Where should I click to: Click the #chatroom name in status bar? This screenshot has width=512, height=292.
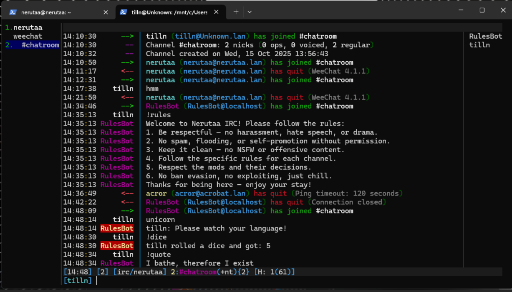click(x=198, y=272)
